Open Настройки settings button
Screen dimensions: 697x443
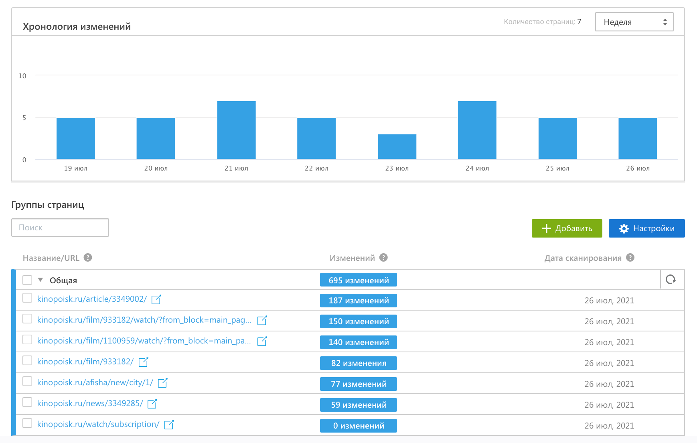click(x=646, y=228)
